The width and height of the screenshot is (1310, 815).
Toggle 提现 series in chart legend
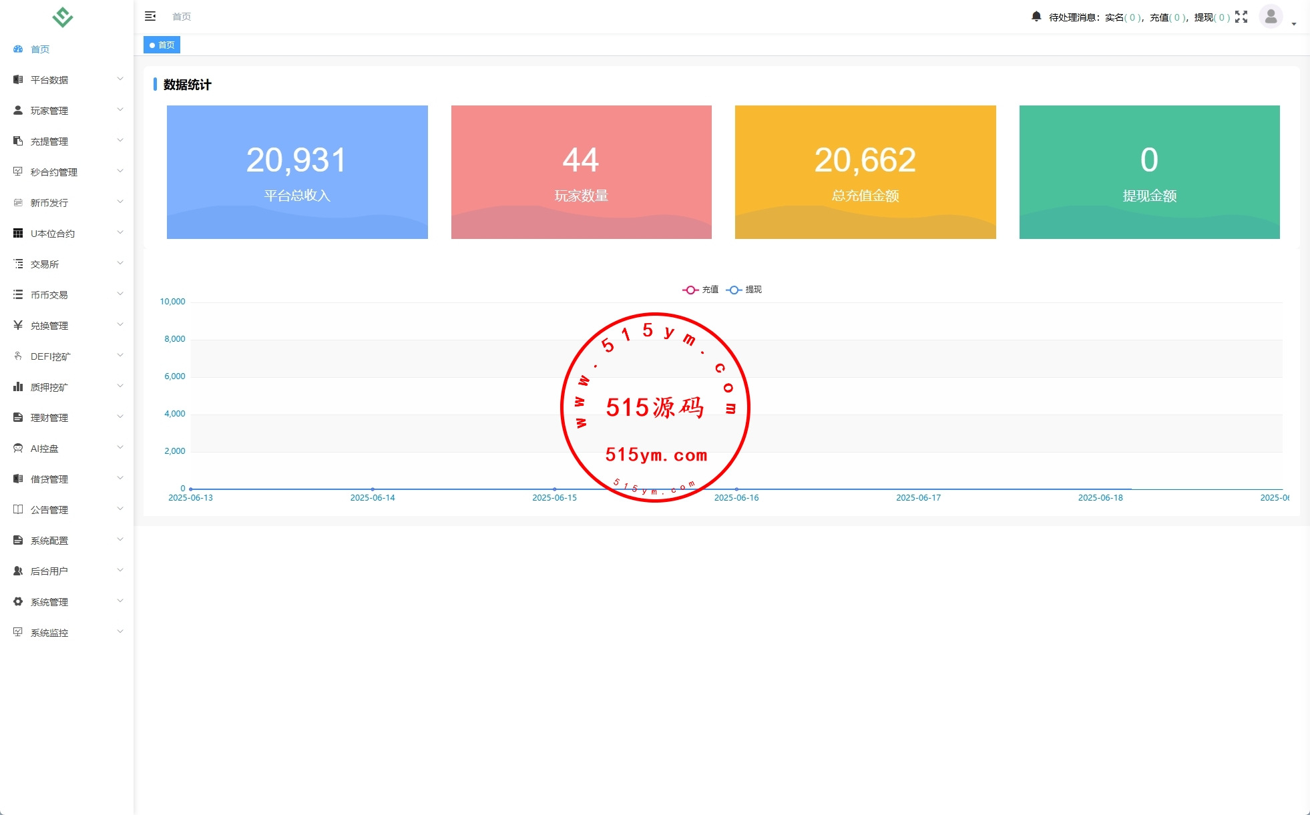744,290
